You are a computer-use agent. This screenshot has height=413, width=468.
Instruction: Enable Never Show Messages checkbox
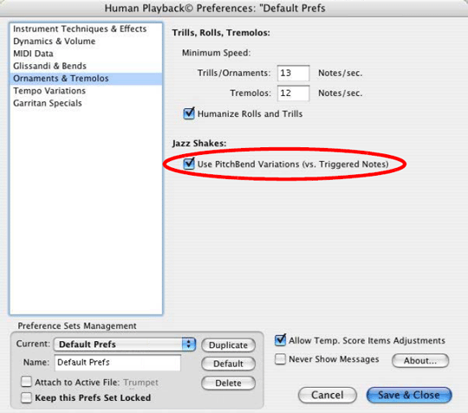(x=280, y=359)
